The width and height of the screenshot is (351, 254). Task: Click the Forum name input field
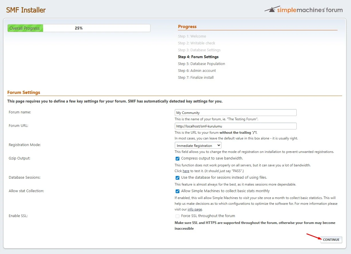pos(235,113)
